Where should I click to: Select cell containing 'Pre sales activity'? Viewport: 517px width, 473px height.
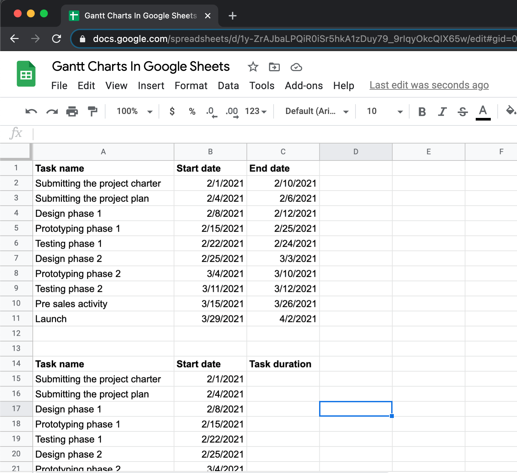[103, 304]
